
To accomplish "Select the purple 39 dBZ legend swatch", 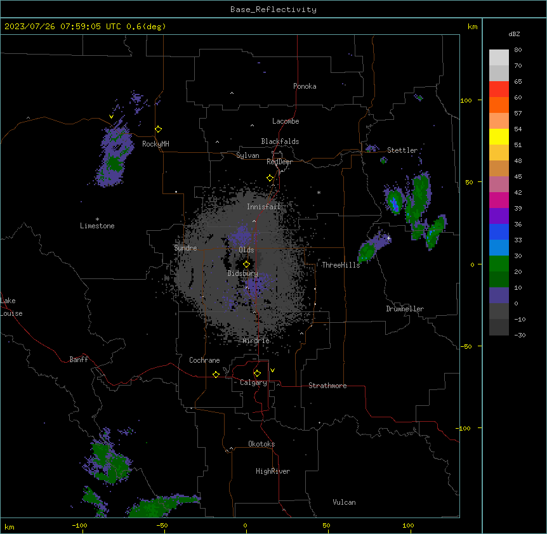I will [x=499, y=216].
